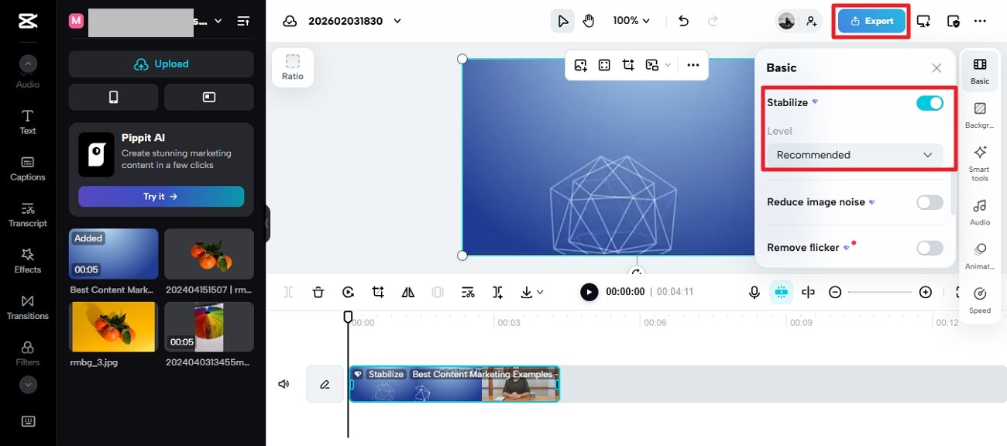Viewport: 1007px width, 446px height.
Task: Click timeline zoom out minus icon
Action: click(x=835, y=292)
